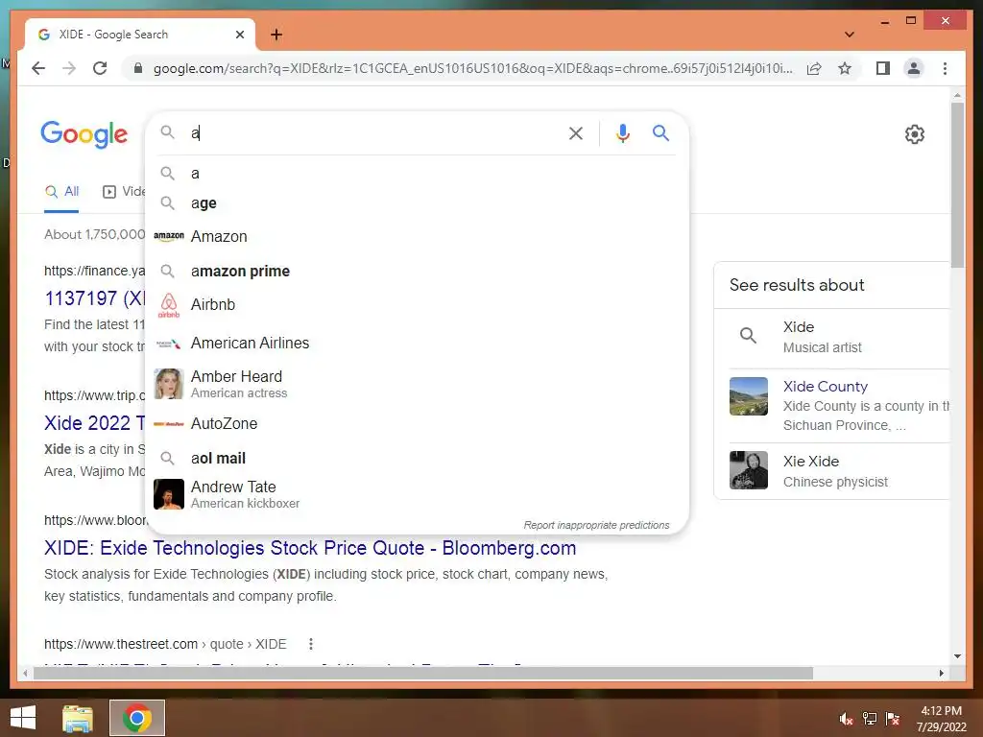
Task: Open the Chrome three-dot menu
Action: (x=945, y=68)
